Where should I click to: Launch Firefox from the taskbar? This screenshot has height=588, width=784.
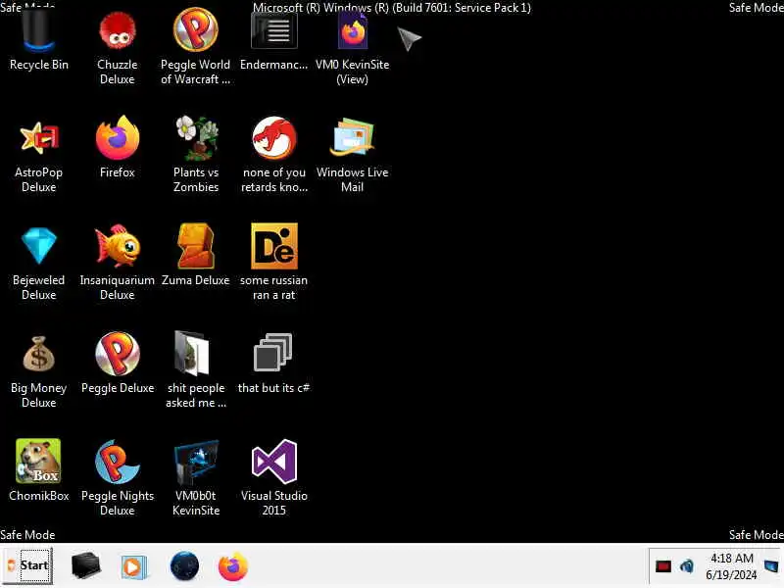[x=233, y=566]
